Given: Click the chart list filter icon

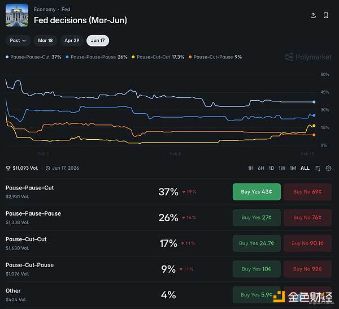Looking at the screenshot, I should tap(318, 168).
